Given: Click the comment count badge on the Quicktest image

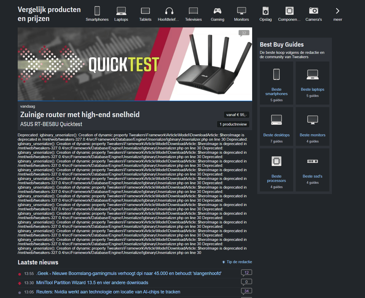Looking at the screenshot, I should click(244, 33).
